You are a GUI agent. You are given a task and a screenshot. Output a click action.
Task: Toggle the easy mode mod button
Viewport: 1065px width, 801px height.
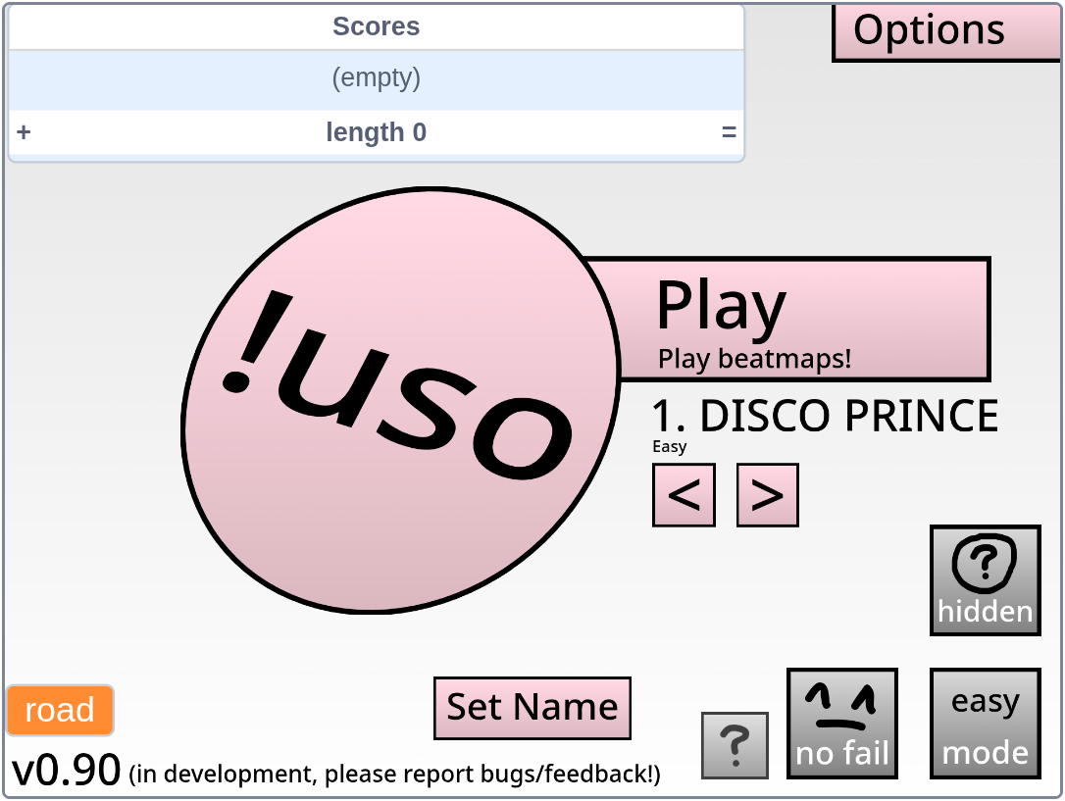[x=985, y=724]
